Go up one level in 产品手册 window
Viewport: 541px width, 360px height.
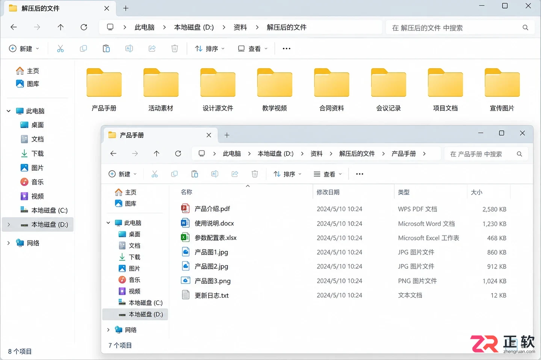point(157,153)
